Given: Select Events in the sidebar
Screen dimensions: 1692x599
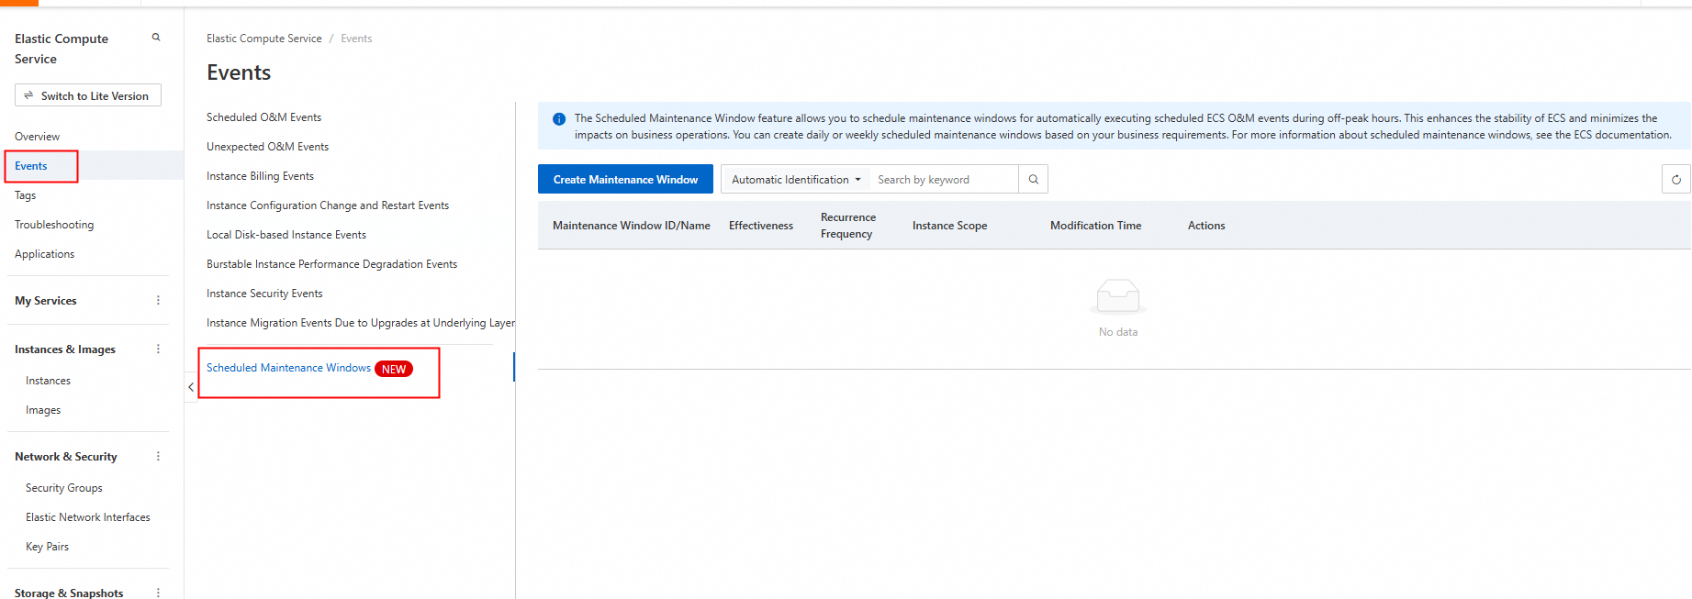Looking at the screenshot, I should (x=30, y=166).
